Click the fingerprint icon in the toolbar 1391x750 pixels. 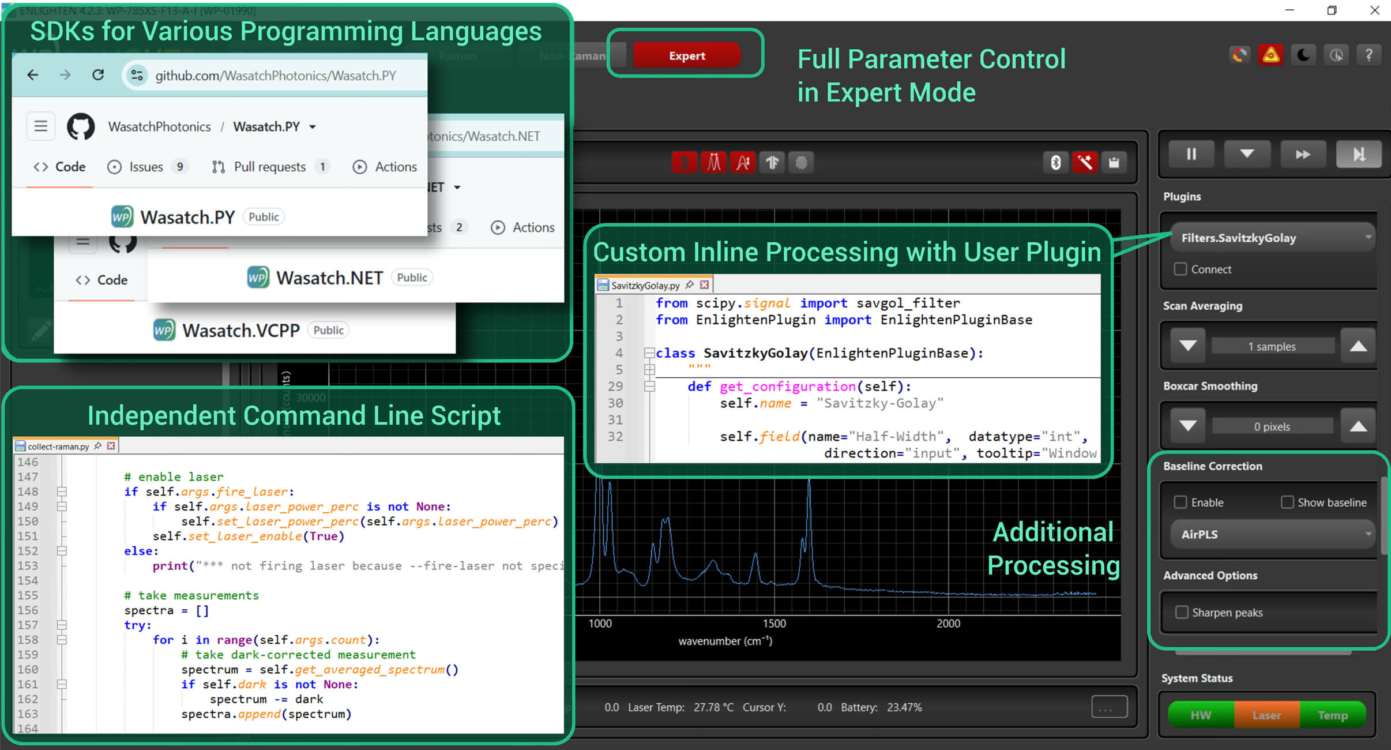coord(801,163)
